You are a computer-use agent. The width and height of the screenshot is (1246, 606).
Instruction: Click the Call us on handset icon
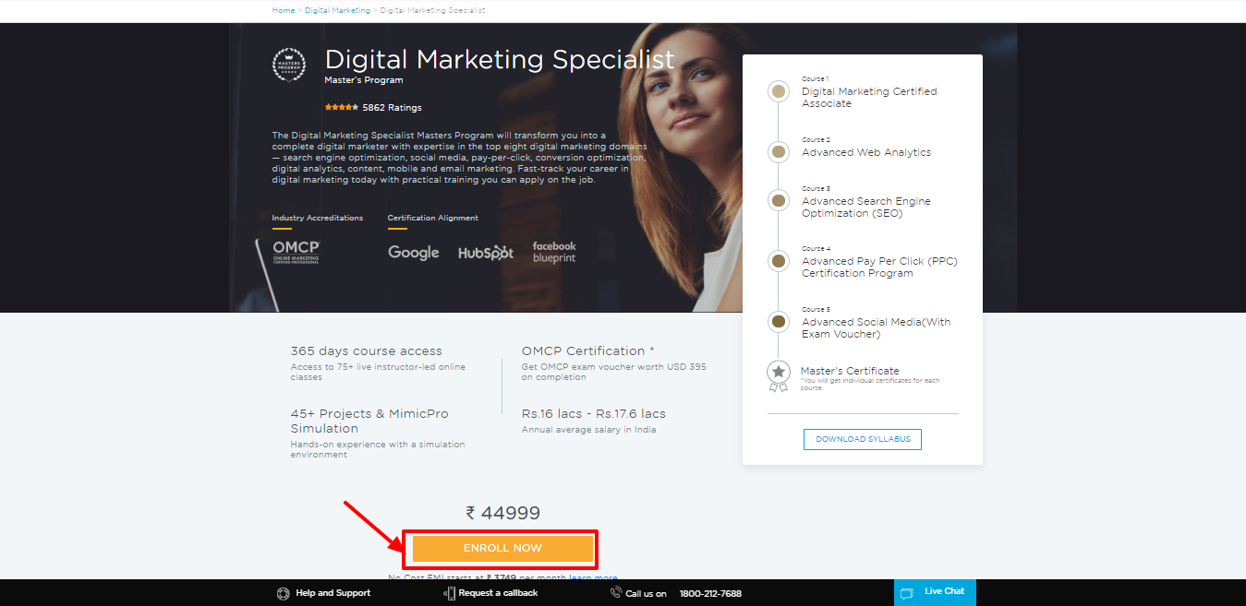pyautogui.click(x=616, y=593)
